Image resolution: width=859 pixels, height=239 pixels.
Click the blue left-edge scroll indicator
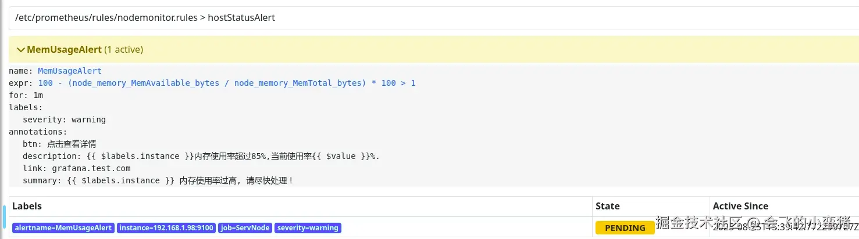[x=5, y=216]
